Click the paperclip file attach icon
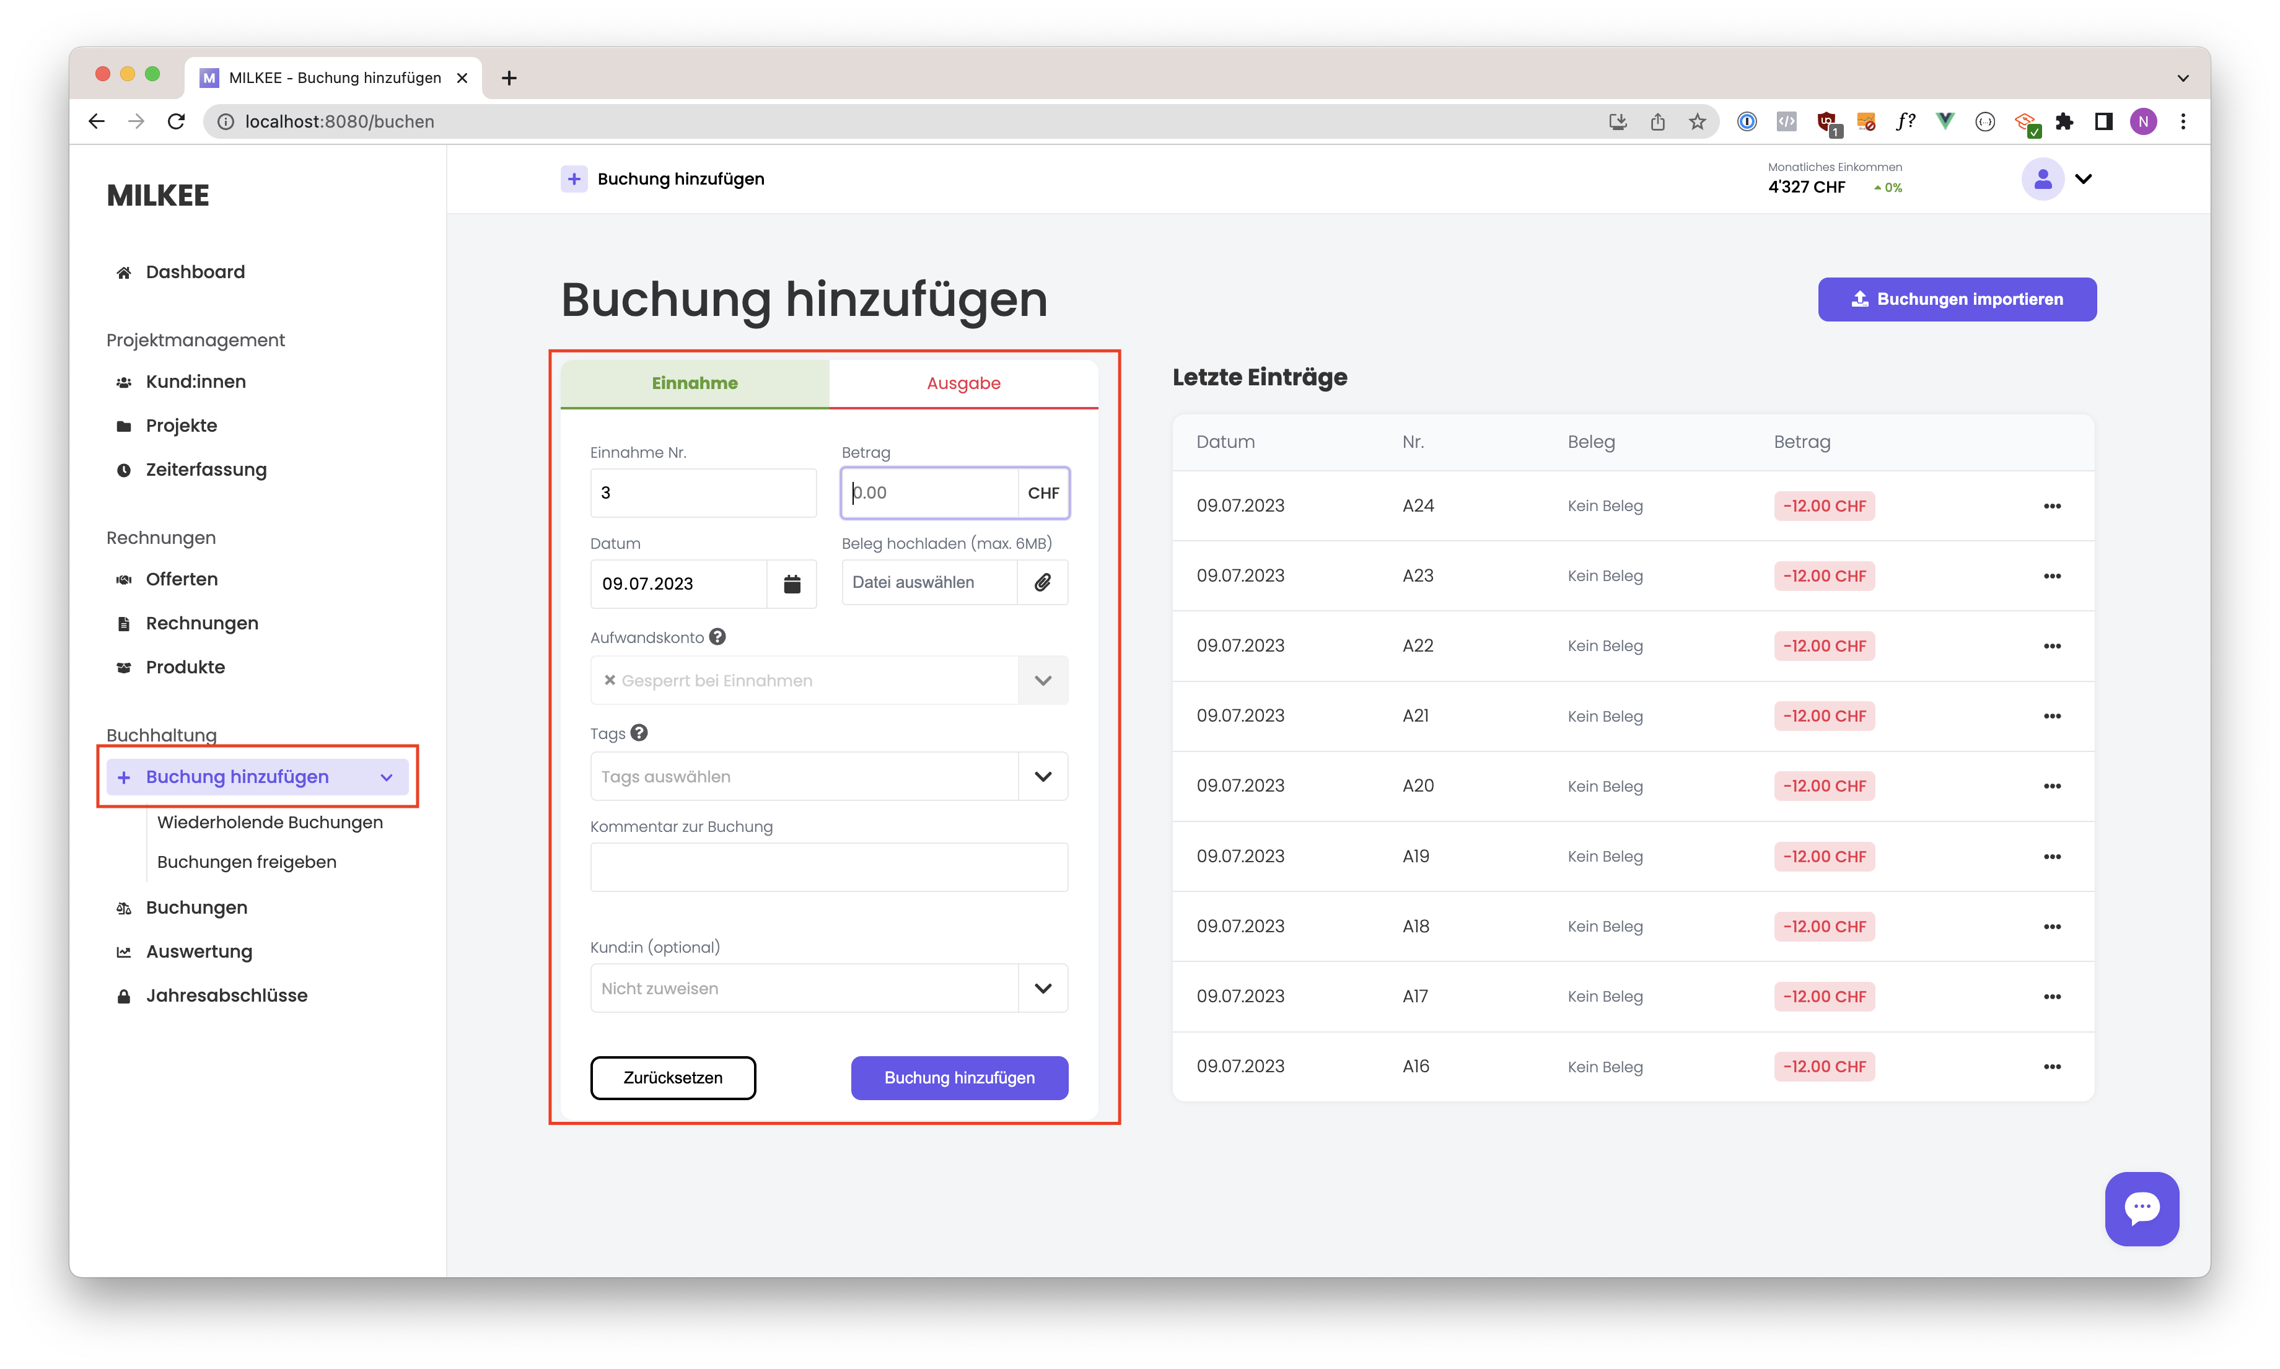This screenshot has height=1369, width=2280. [1041, 582]
